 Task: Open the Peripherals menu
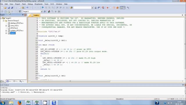click(38, 4)
